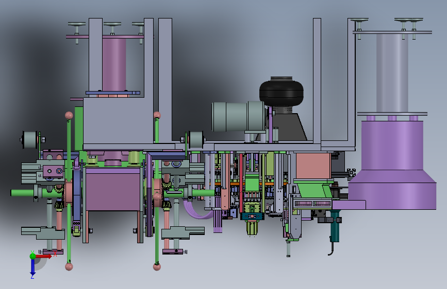Click the red X axis arrow of the triad
The width and height of the screenshot is (447, 289).
tap(44, 256)
